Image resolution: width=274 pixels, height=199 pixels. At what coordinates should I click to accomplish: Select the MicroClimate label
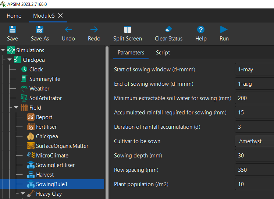coord(52,156)
